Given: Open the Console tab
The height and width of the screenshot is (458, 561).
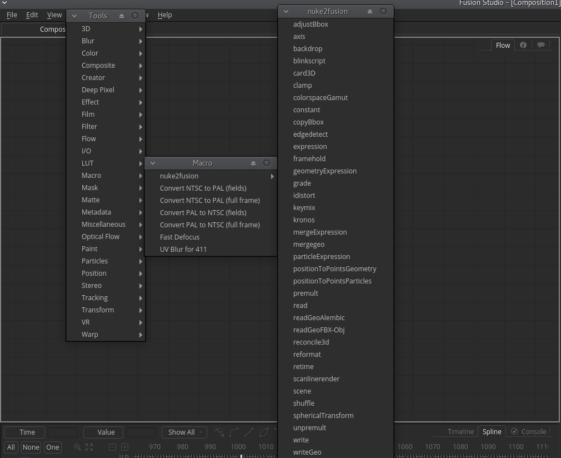Looking at the screenshot, I should 528,431.
